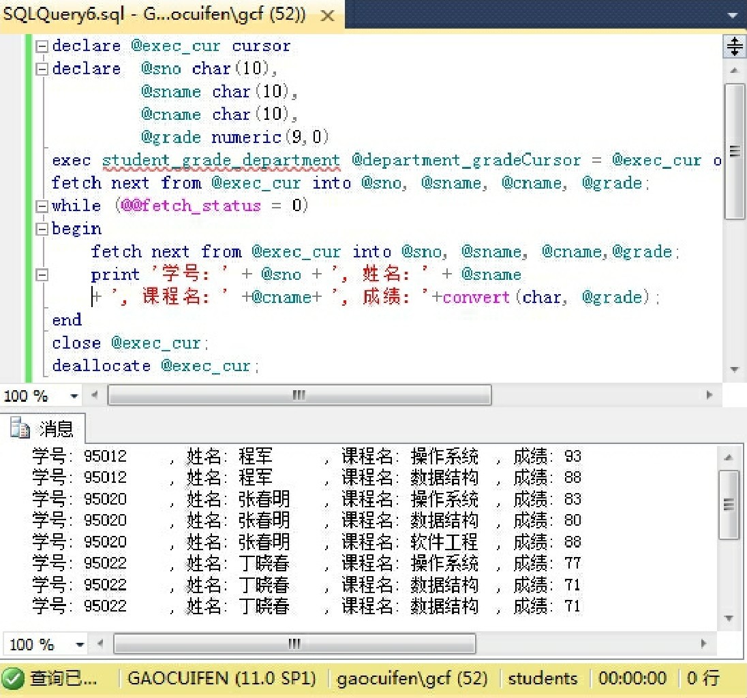Click the message row for 丁晓春 操作系统 77
This screenshot has width=747, height=698.
click(x=307, y=563)
